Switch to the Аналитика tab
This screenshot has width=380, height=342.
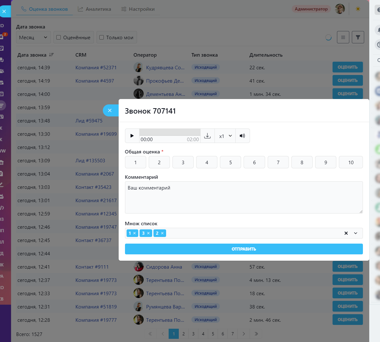click(x=95, y=9)
